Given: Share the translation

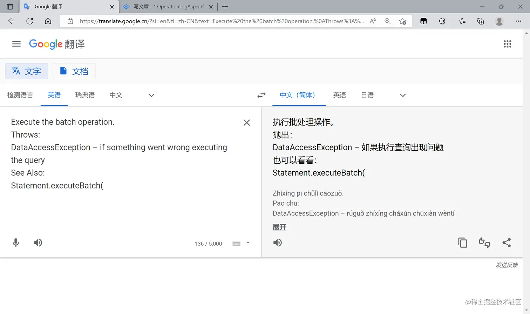Looking at the screenshot, I should pos(507,243).
